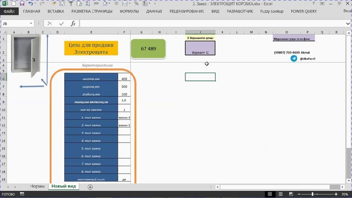Switch to the Нормы sheet tab
352x198 pixels.
coord(37,186)
